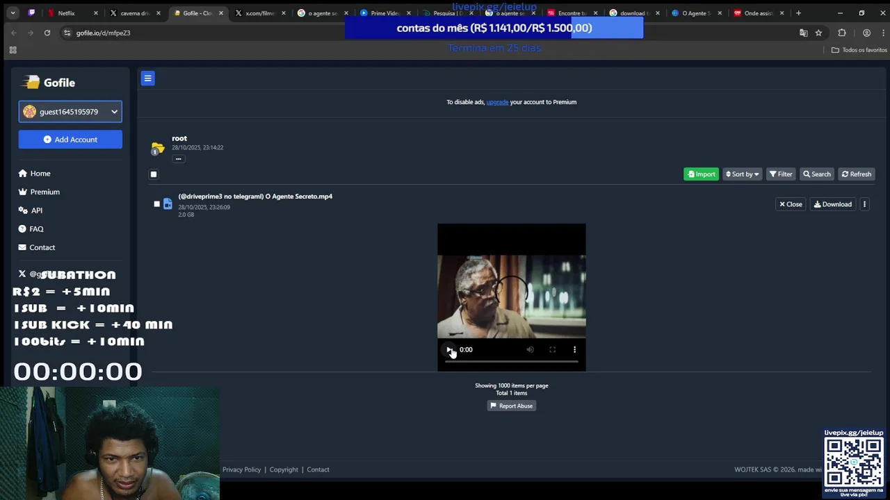Open the Todos os favoritos folder
This screenshot has width=890, height=500.
click(859, 50)
